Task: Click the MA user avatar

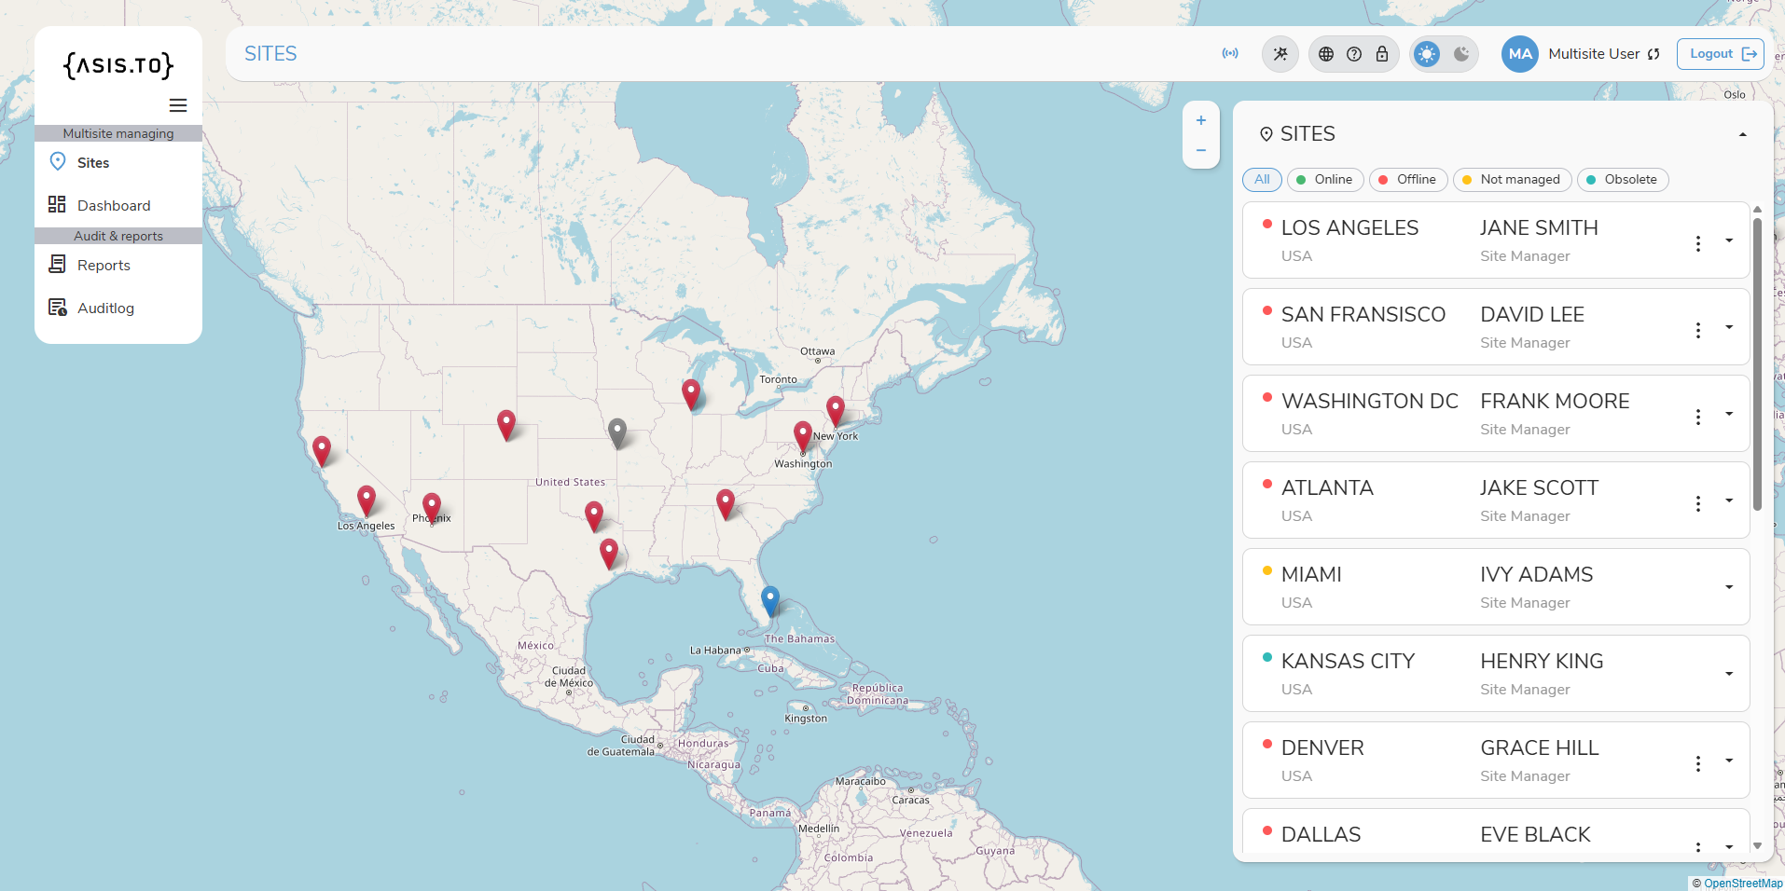Action: [1520, 54]
